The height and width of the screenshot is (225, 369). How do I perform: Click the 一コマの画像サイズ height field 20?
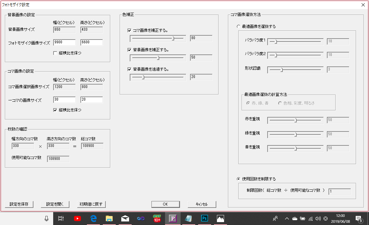(x=91, y=100)
